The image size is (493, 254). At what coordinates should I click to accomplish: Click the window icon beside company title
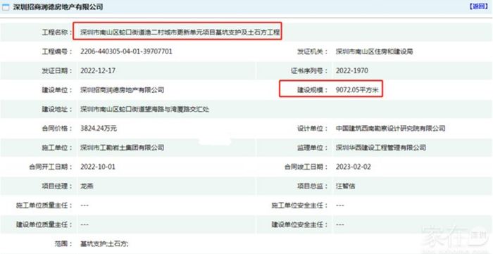pyautogui.click(x=6, y=7)
